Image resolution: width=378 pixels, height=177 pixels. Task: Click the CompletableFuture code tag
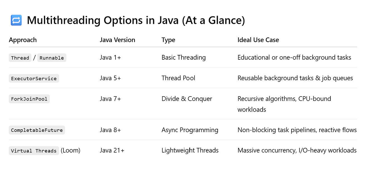[37, 130]
